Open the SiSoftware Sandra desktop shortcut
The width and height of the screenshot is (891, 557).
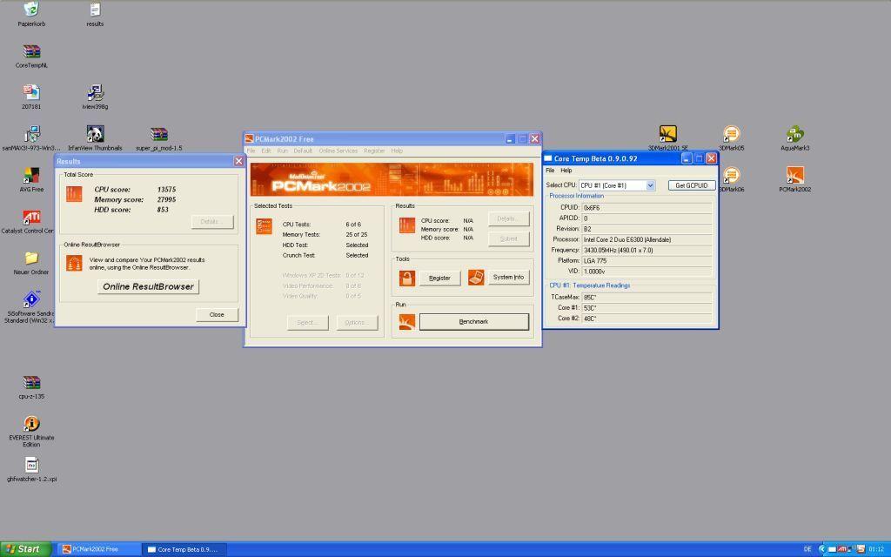click(31, 299)
